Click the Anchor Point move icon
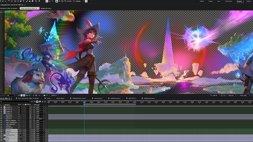The height and width of the screenshot is (142, 253). point(12,1)
